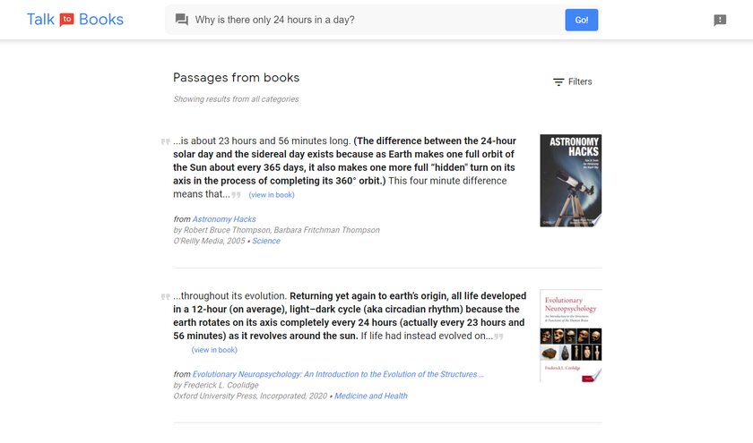This screenshot has height=443, width=753.
Task: Open the Astronomy Hacks book title link
Action: 224,219
